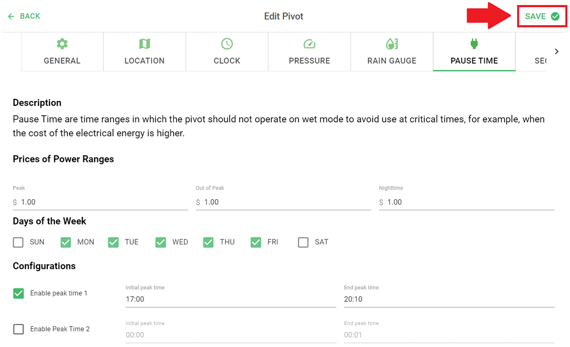Enable the SUN day checkbox
Screen dimensions: 570x347
click(18, 242)
